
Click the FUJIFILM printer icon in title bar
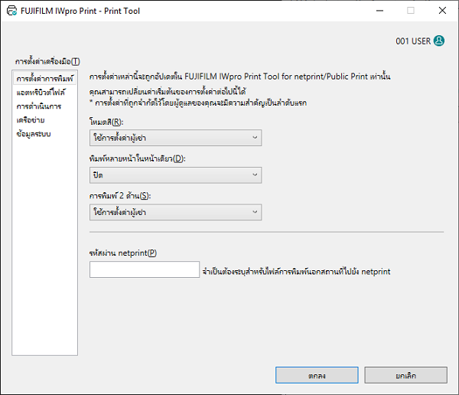11,11
